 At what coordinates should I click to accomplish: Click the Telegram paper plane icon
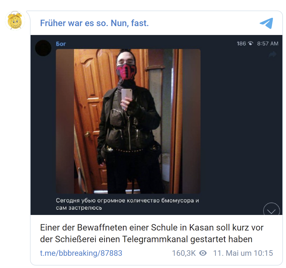(x=266, y=23)
